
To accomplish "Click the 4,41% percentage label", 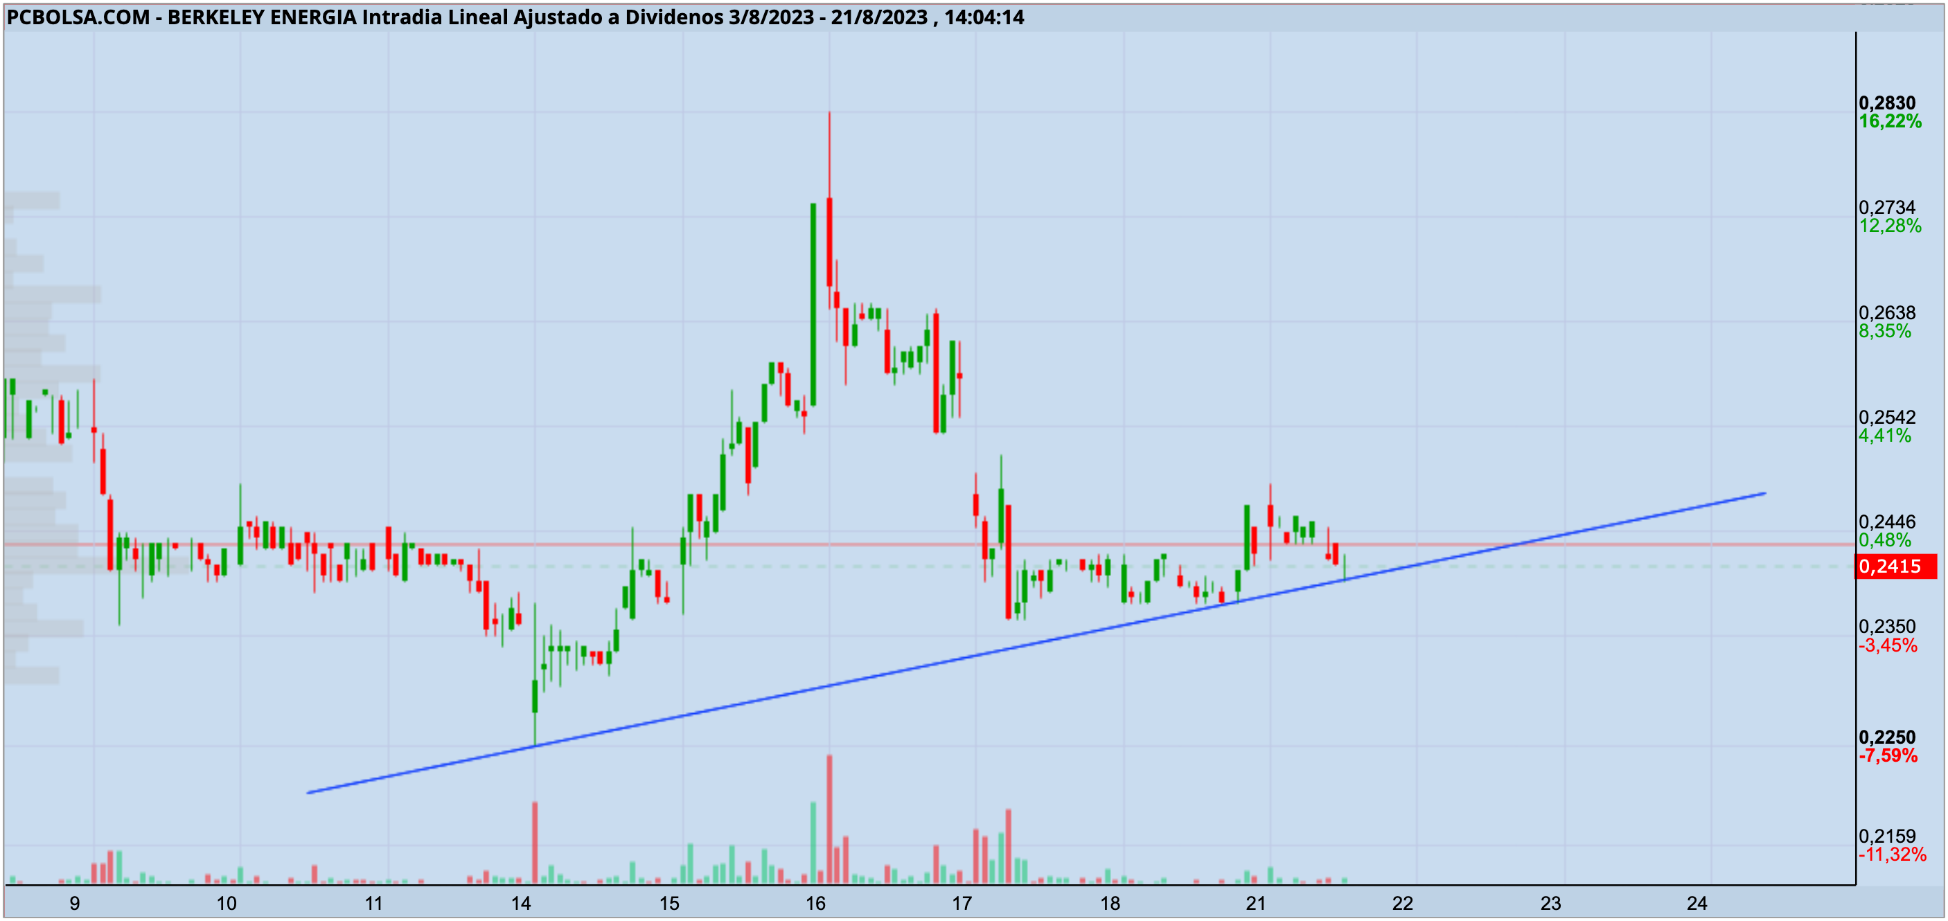I will 1884,436.
